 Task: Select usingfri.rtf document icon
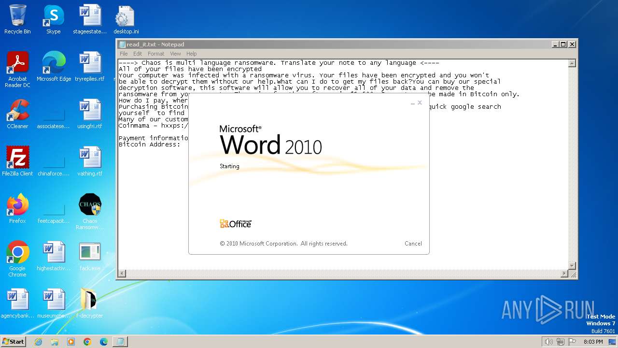(x=90, y=114)
